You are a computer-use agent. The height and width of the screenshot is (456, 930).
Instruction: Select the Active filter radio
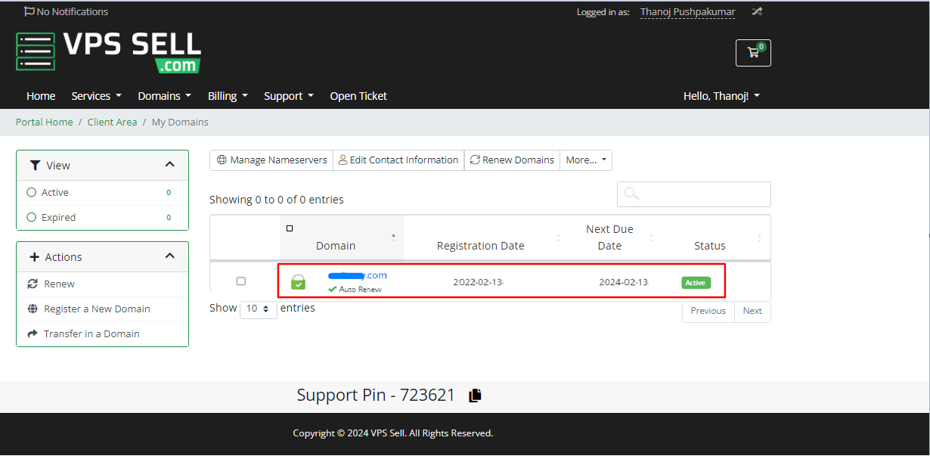pos(32,193)
